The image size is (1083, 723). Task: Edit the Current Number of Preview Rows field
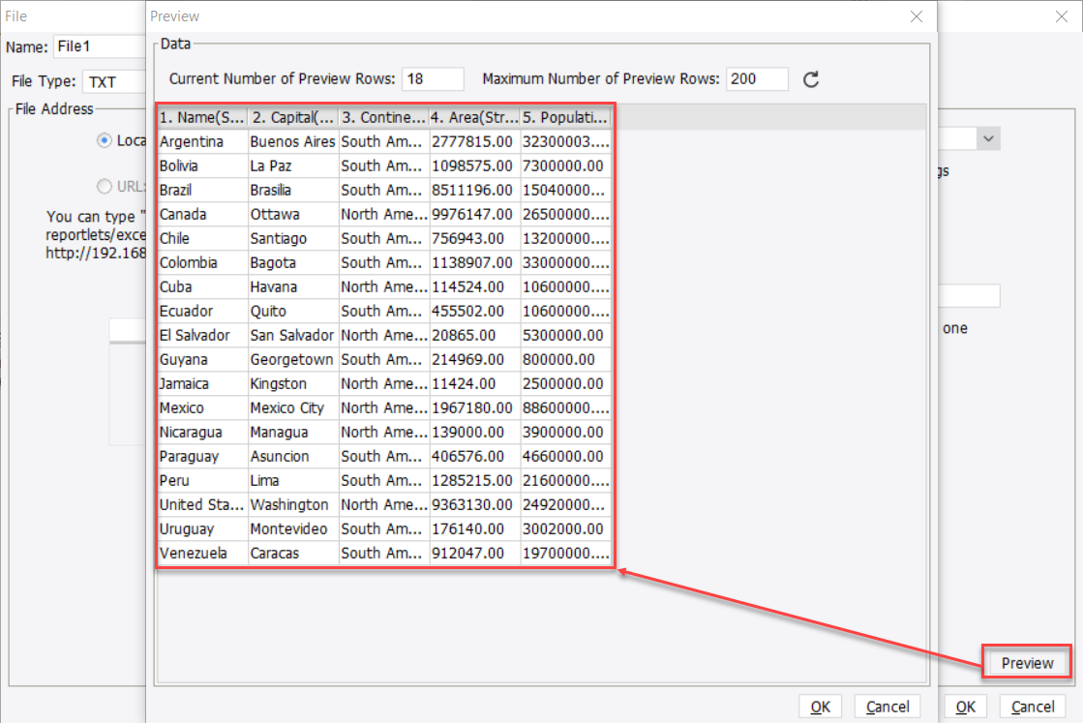(x=433, y=78)
